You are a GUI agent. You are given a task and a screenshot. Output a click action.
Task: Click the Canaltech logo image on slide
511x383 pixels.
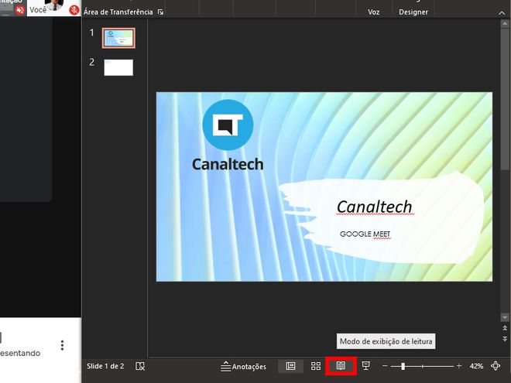tap(228, 135)
